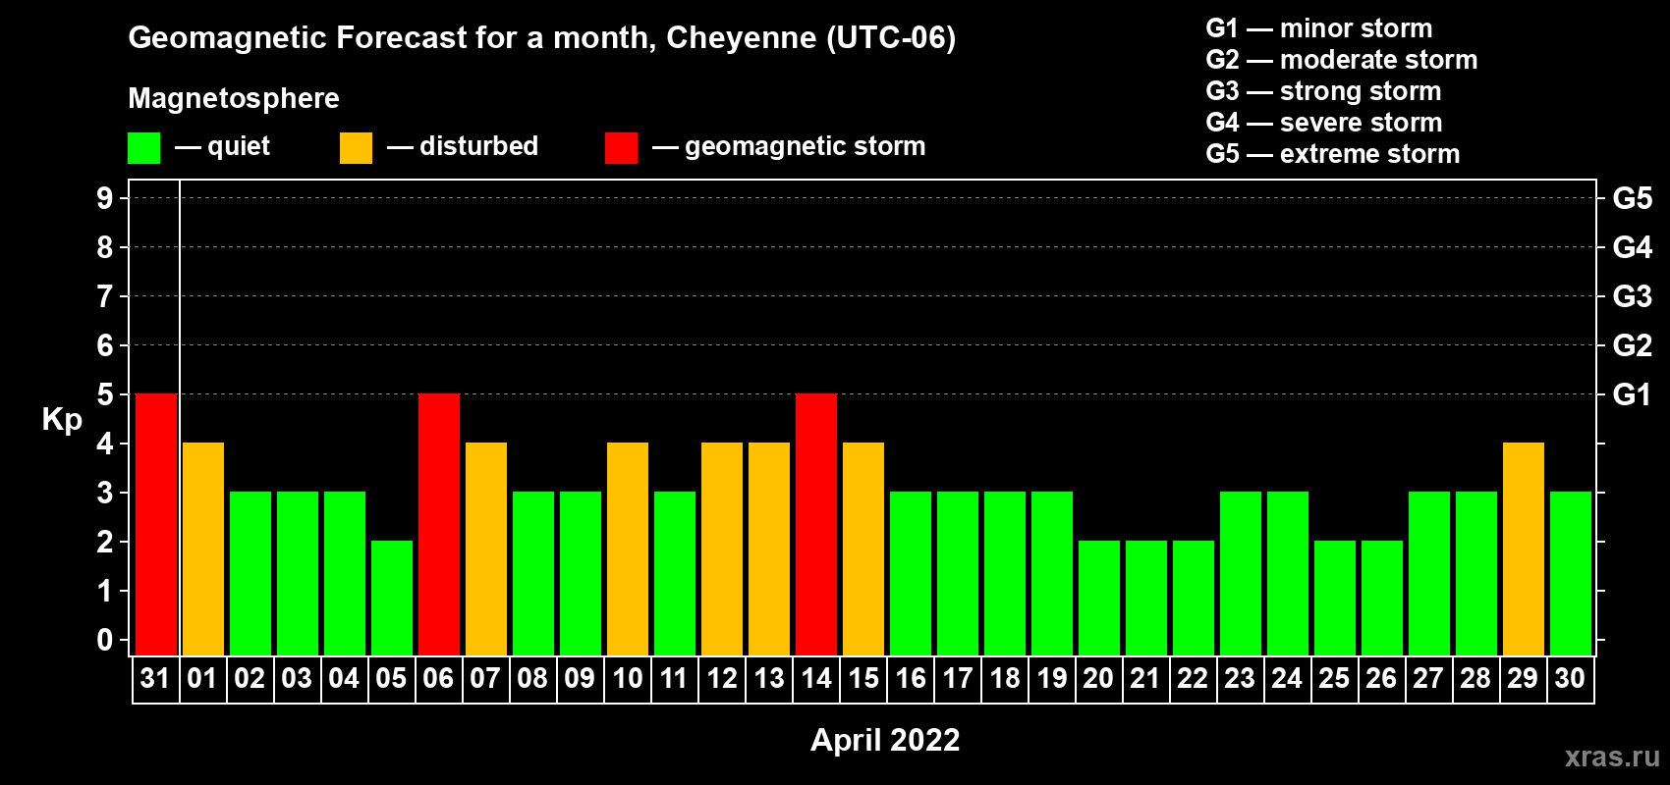The height and width of the screenshot is (785, 1670).
Task: Select the orange bar for day 10
Action: (628, 549)
